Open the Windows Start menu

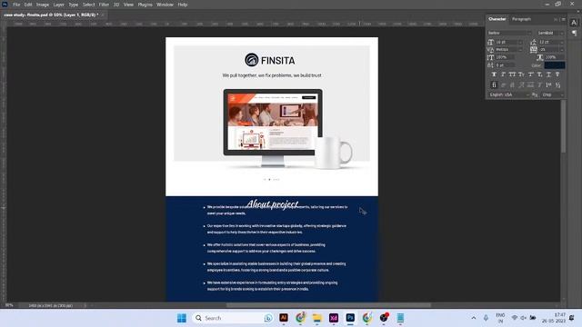(182, 318)
